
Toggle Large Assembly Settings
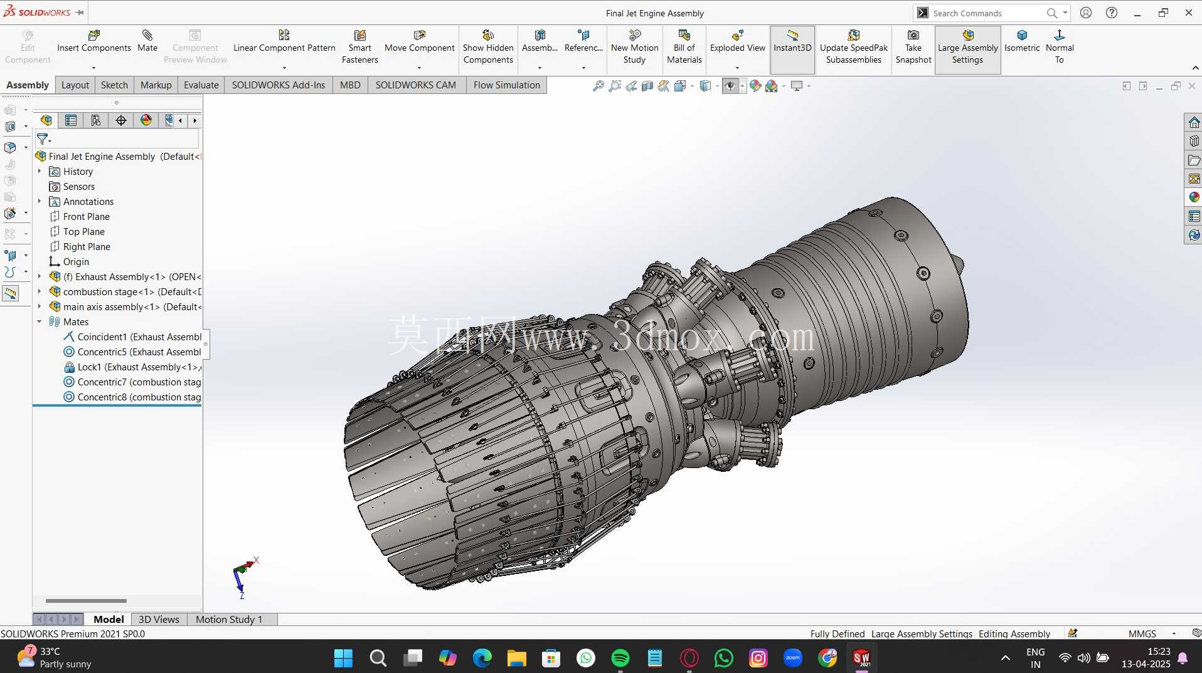(967, 50)
